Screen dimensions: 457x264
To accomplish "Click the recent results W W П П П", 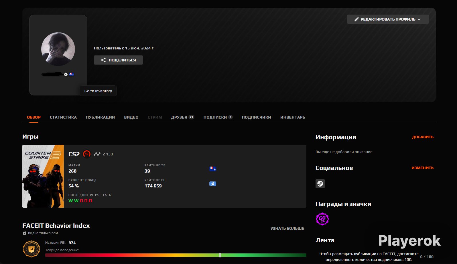I will (80, 201).
